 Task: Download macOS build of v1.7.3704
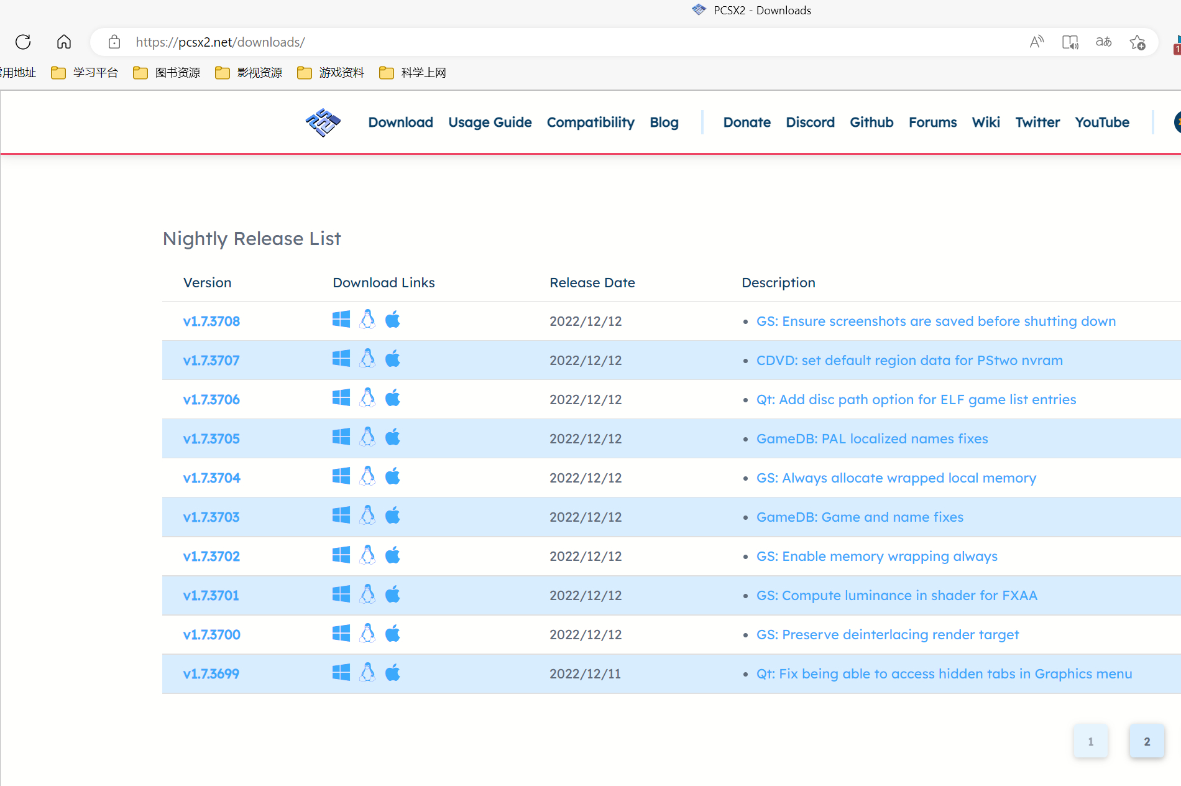393,476
